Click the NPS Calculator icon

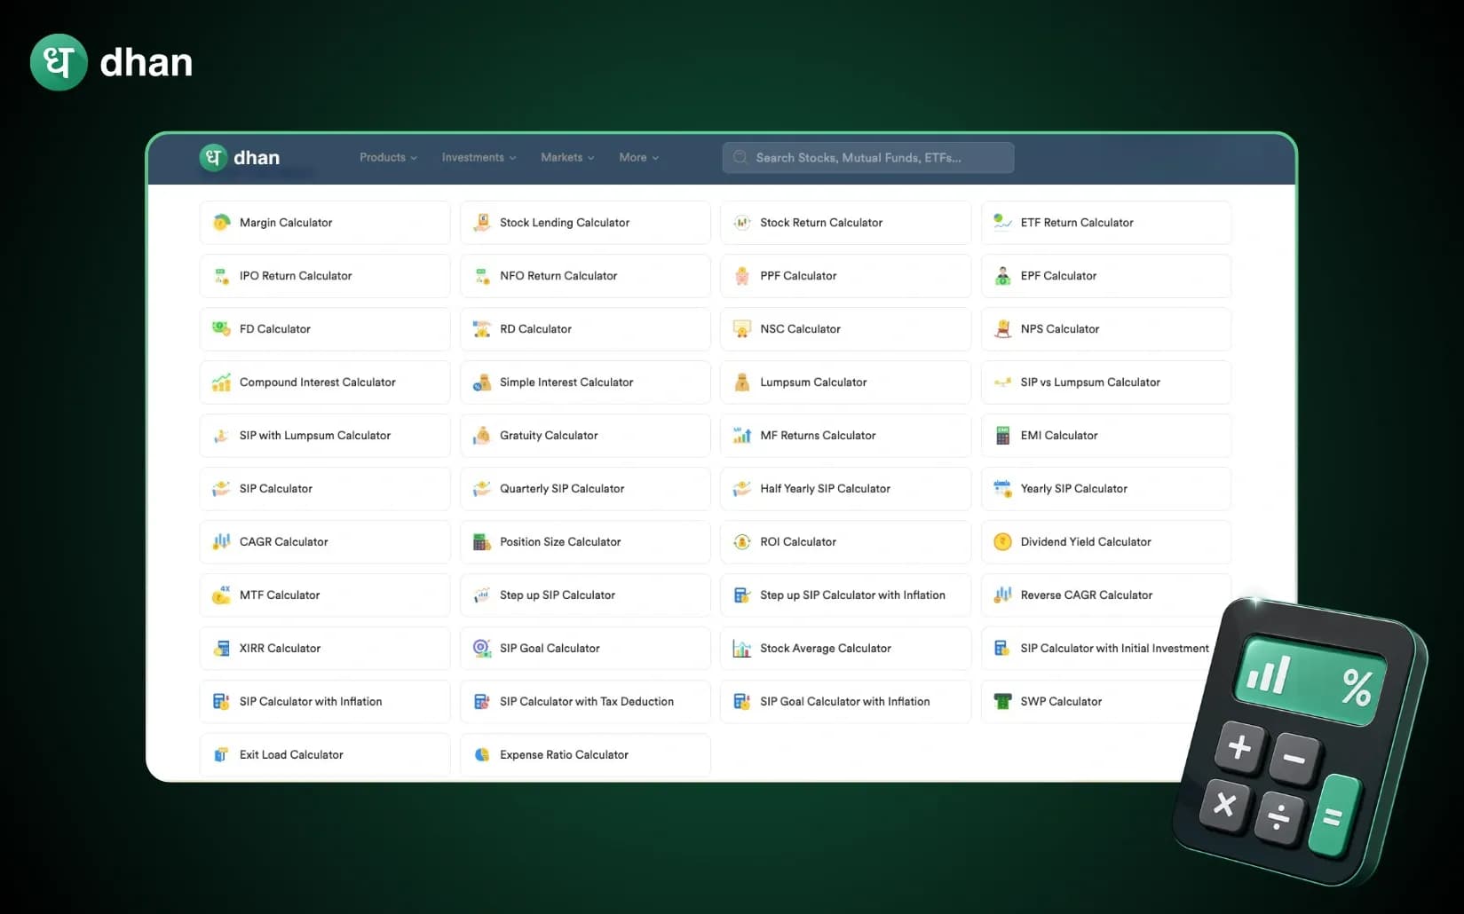coord(1002,329)
